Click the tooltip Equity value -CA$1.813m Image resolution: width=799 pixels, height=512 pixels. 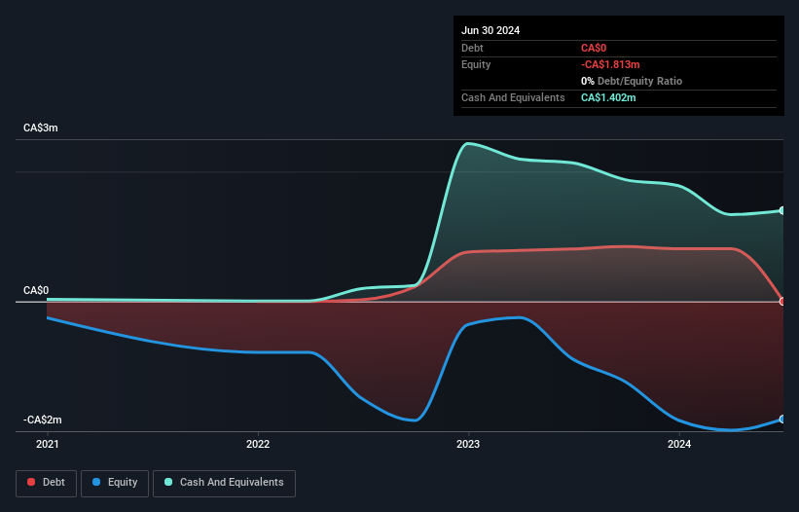(x=610, y=64)
